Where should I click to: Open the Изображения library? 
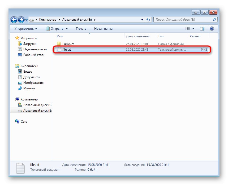33,83
